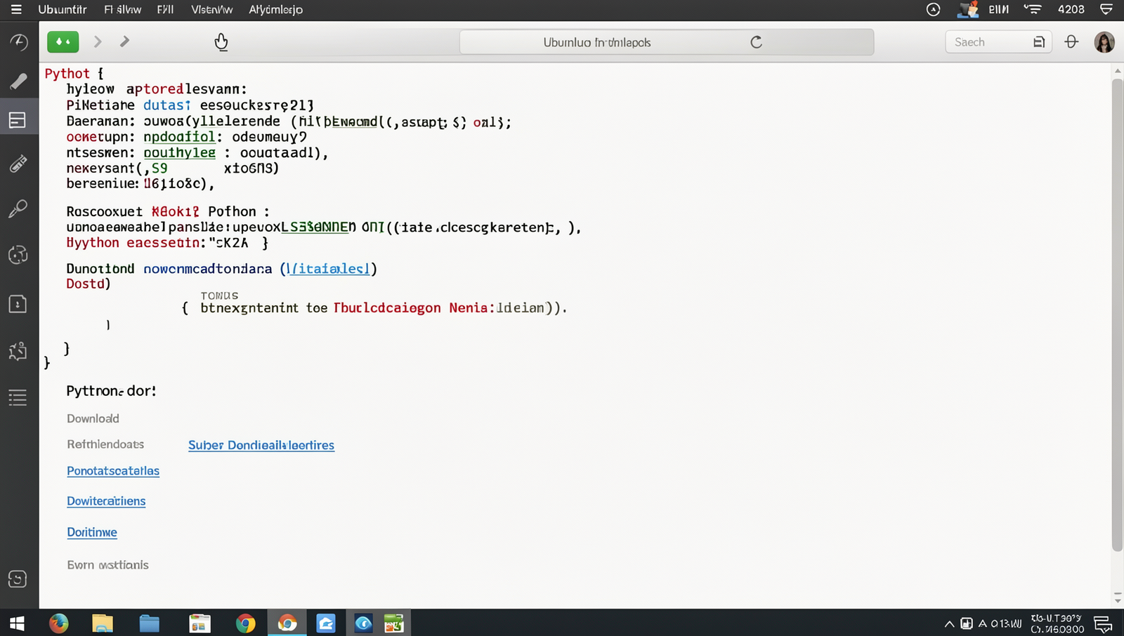Click the clock icon in top bar
The height and width of the screenshot is (636, 1124).
pos(933,9)
